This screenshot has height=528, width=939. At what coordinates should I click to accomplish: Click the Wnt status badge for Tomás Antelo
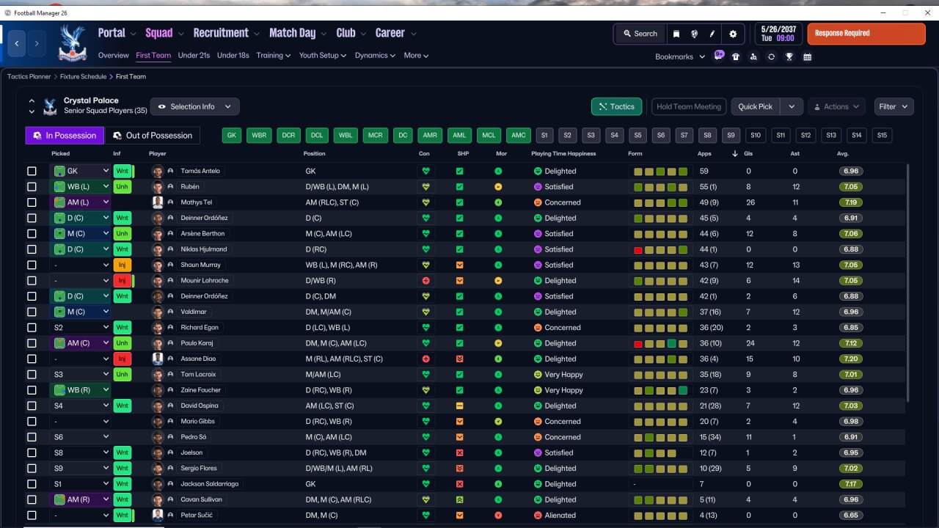tap(123, 171)
